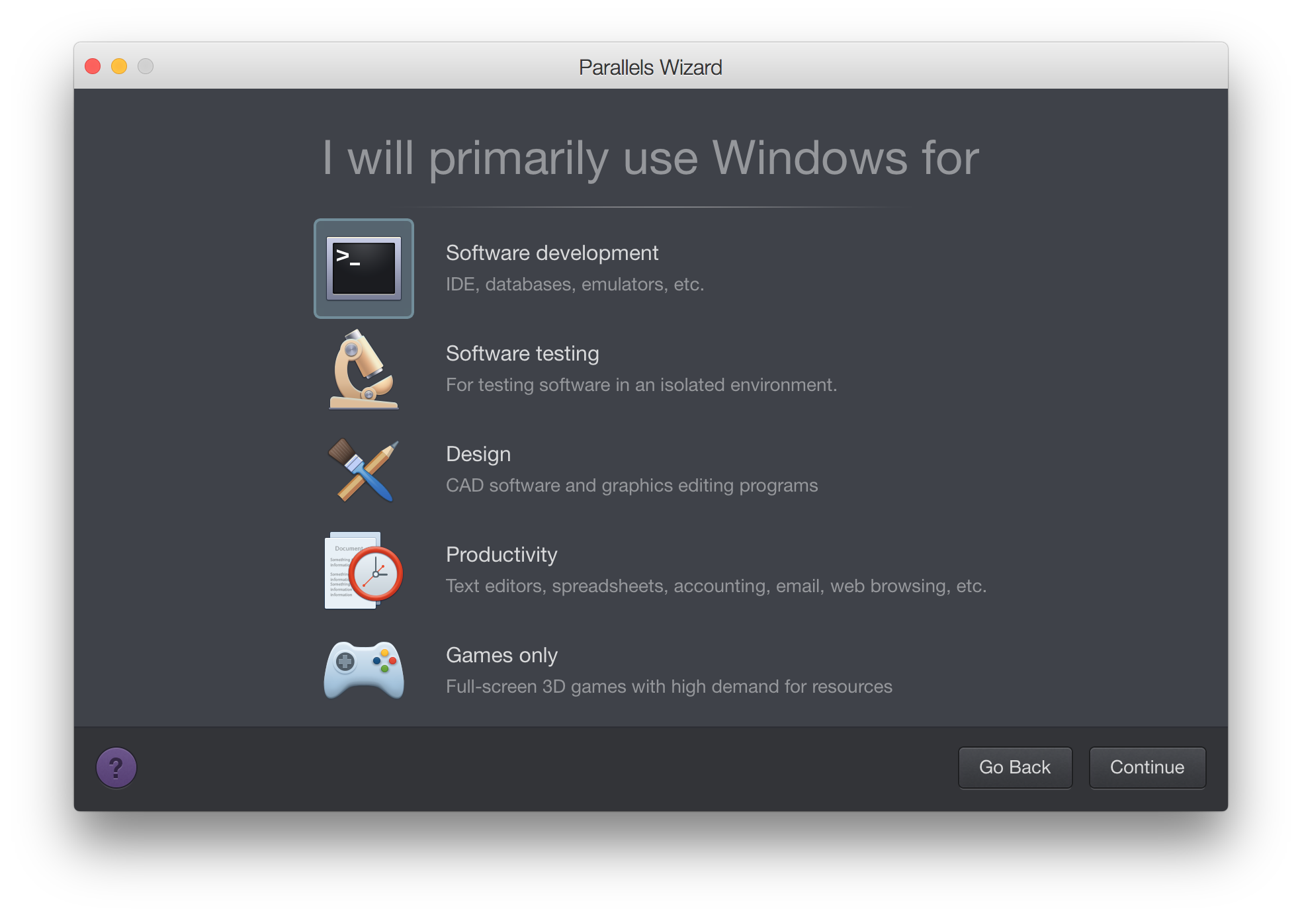Pick the brush and pencil Design icon

364,470
